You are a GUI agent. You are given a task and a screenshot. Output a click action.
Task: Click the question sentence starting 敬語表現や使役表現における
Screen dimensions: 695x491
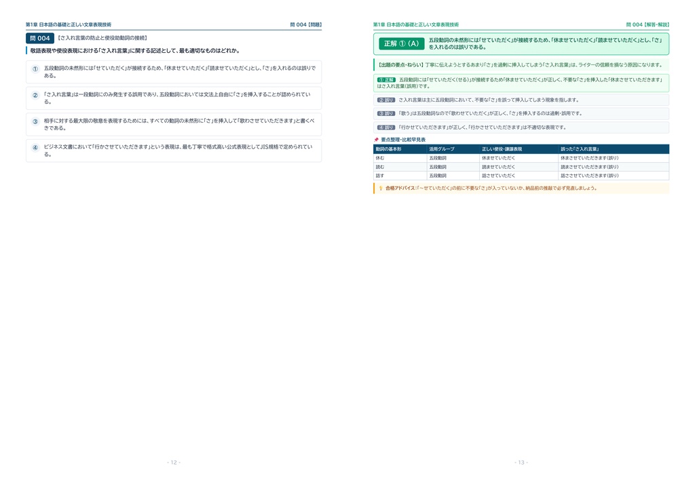(135, 50)
